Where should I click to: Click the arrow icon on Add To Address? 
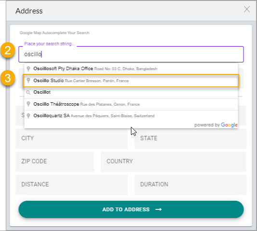pyautogui.click(x=158, y=209)
